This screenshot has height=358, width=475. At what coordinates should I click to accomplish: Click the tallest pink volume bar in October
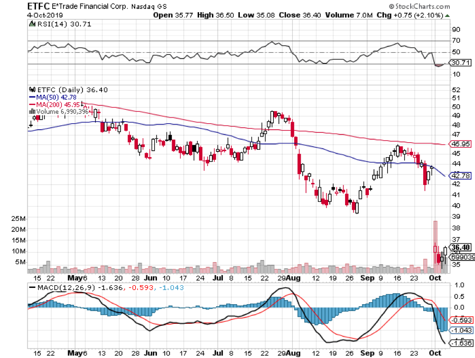coord(435,247)
